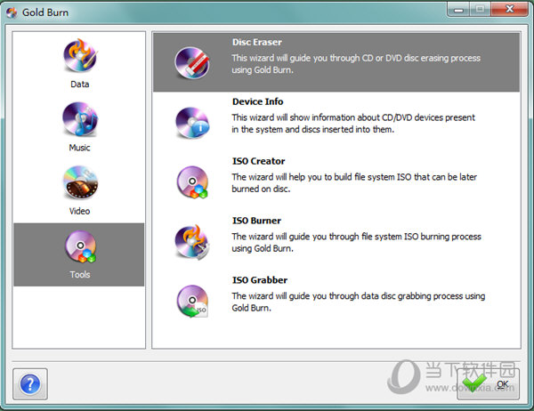Select the "Music" sidebar label
534x411 pixels.
[x=79, y=148]
